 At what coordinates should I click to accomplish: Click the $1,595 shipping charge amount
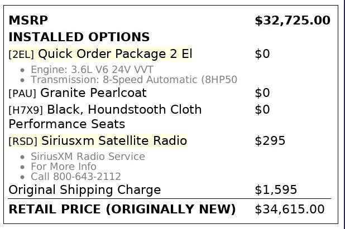pyautogui.click(x=276, y=190)
